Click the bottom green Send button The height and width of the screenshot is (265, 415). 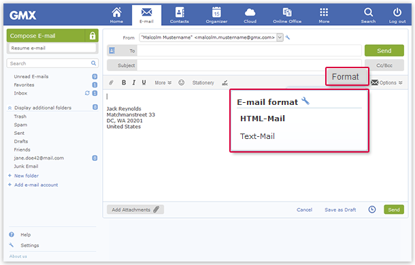pos(394,210)
